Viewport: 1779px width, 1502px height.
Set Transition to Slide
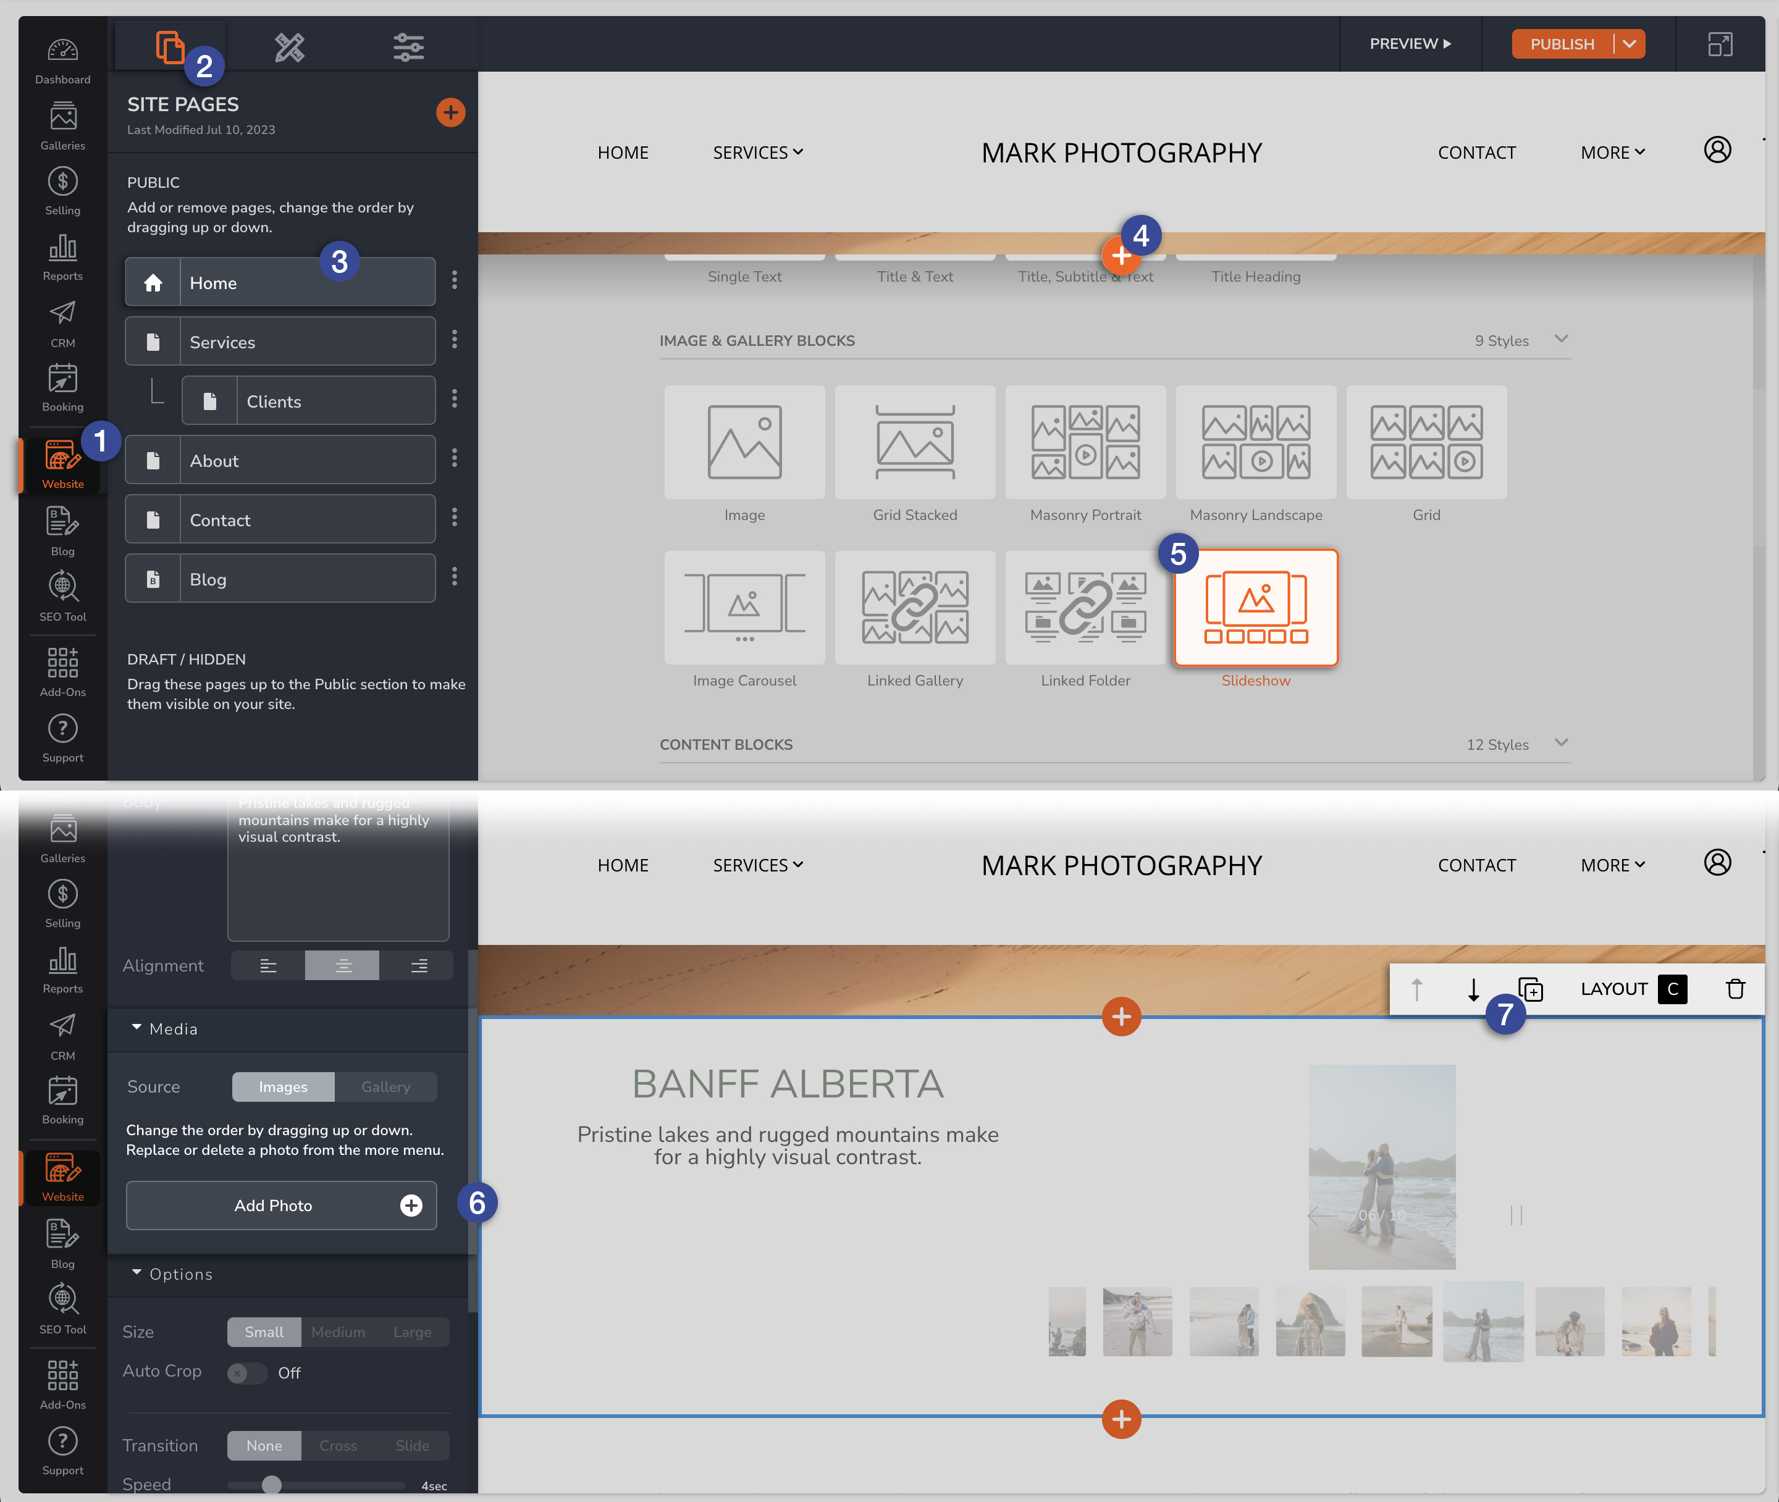coord(412,1446)
